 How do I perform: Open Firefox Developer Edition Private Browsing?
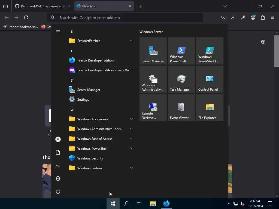click(x=101, y=70)
